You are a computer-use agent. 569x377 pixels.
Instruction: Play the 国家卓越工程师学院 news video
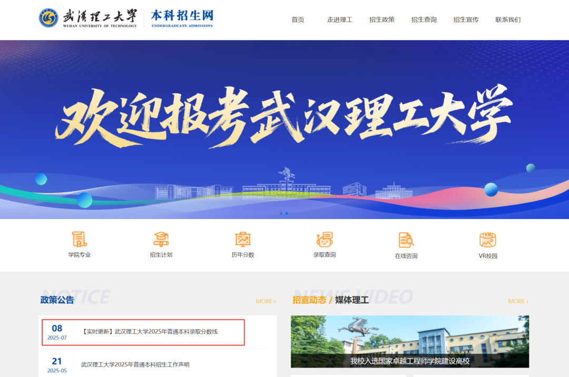(x=410, y=341)
